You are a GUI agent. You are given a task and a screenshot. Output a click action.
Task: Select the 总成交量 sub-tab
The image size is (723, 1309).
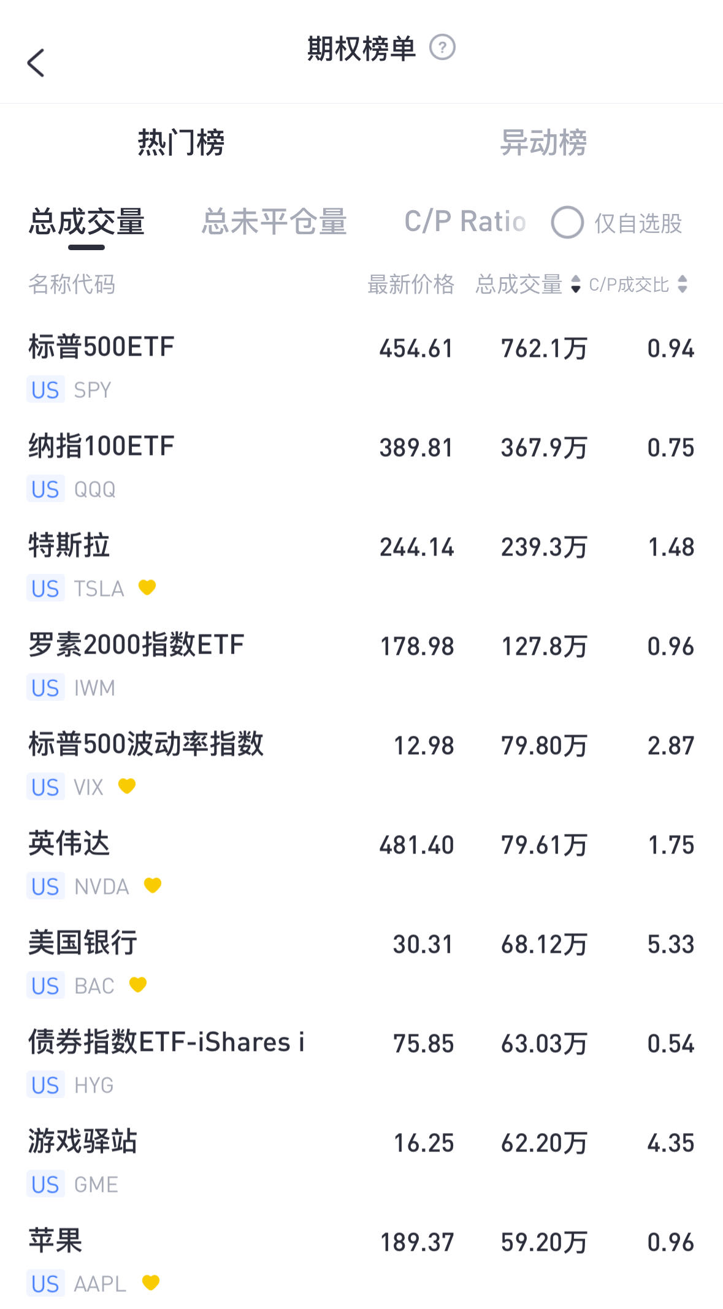click(86, 222)
